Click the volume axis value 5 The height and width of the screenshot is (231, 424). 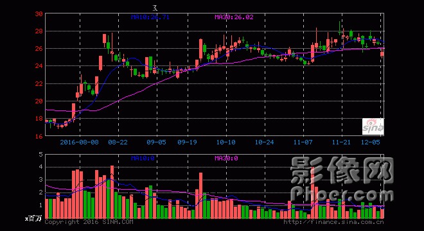coord(41,155)
